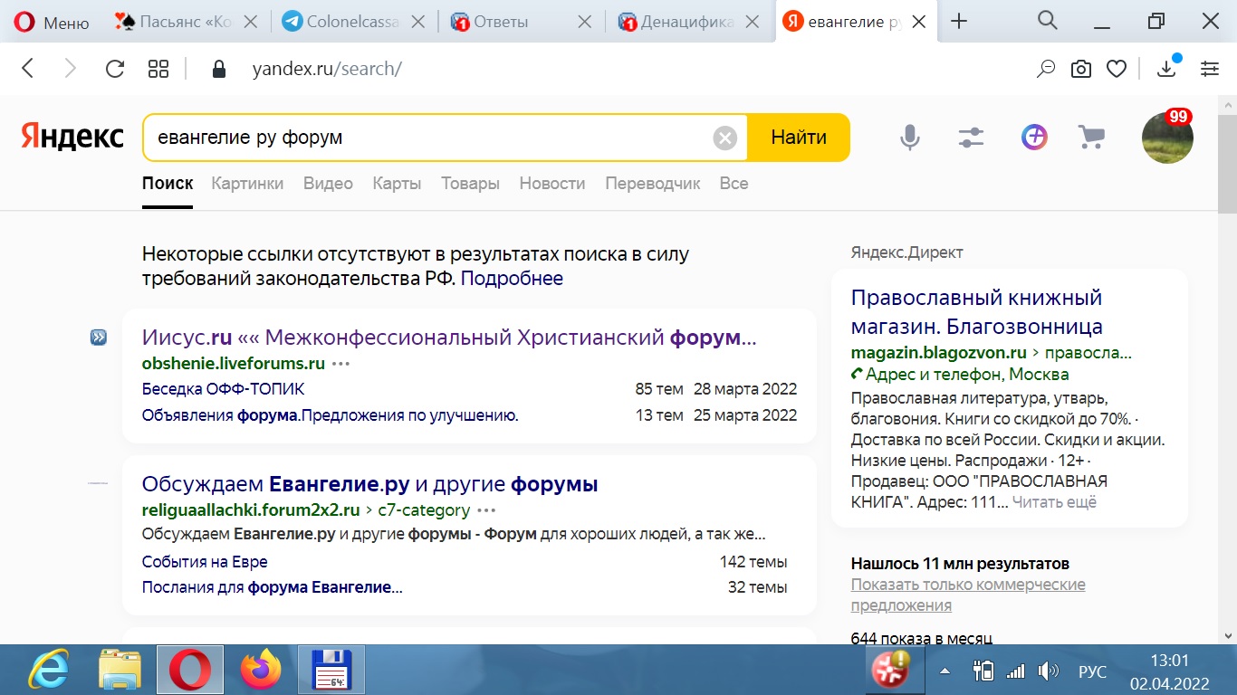Image resolution: width=1237 pixels, height=695 pixels.
Task: Open find-in-page search icon in address bar
Action: click(1045, 69)
